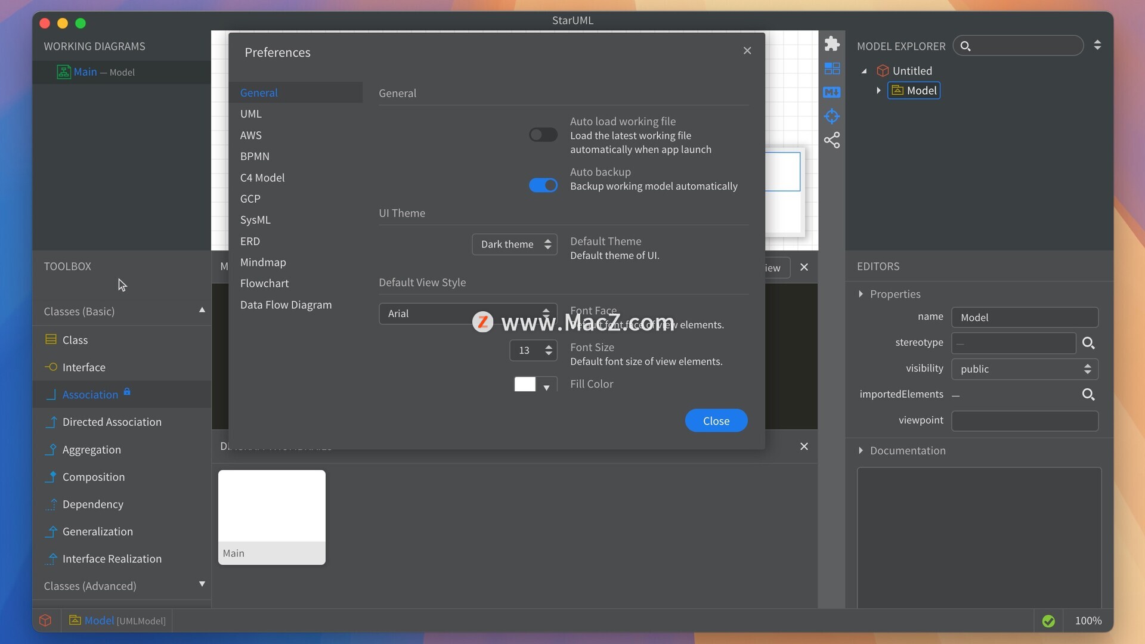Collapse the Untitled project tree node

(x=864, y=71)
